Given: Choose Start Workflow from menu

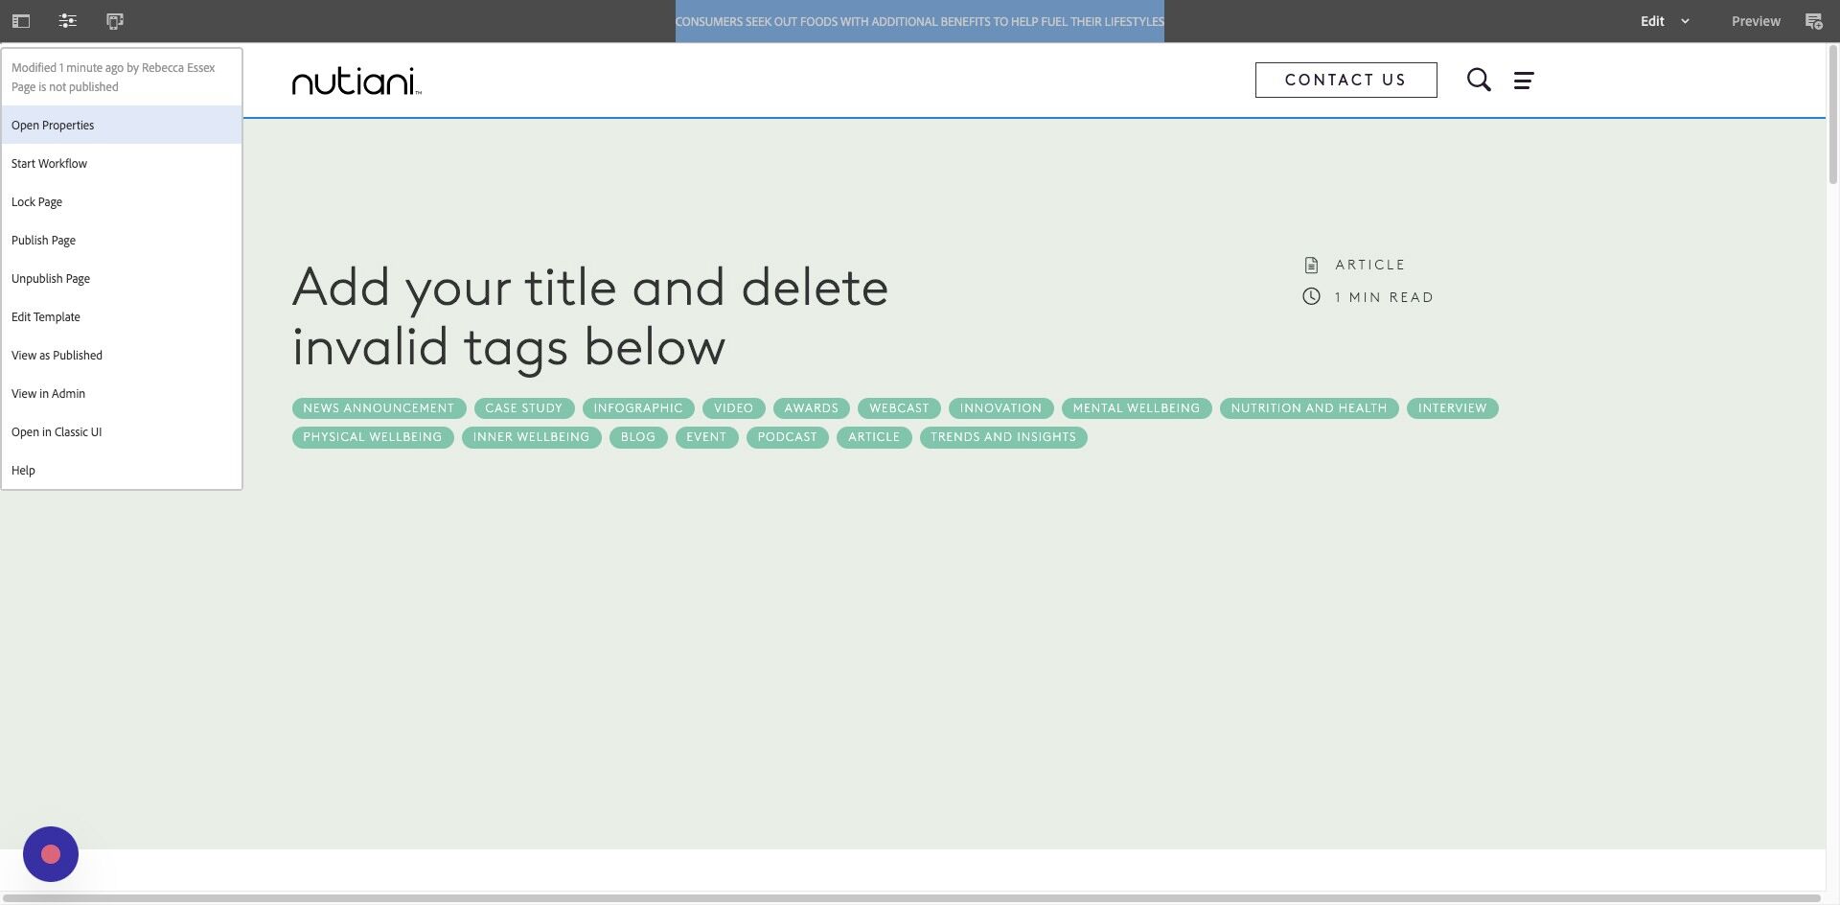Looking at the screenshot, I should click(122, 163).
